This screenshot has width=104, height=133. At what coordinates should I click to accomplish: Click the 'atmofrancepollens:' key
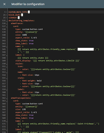click(21, 98)
